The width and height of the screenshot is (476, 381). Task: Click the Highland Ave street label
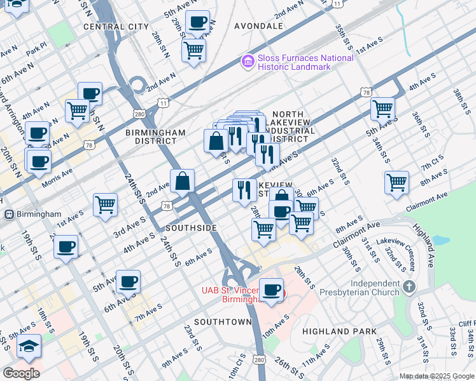[x=423, y=246]
